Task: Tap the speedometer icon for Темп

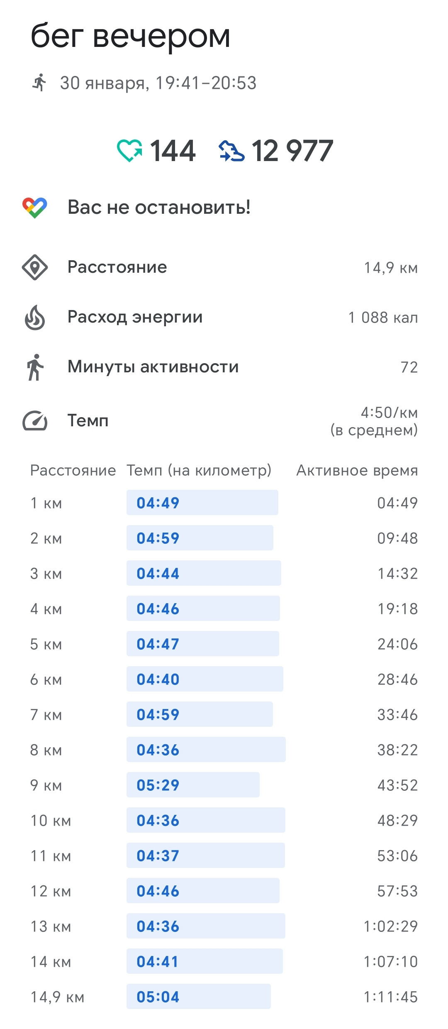Action: tap(35, 420)
